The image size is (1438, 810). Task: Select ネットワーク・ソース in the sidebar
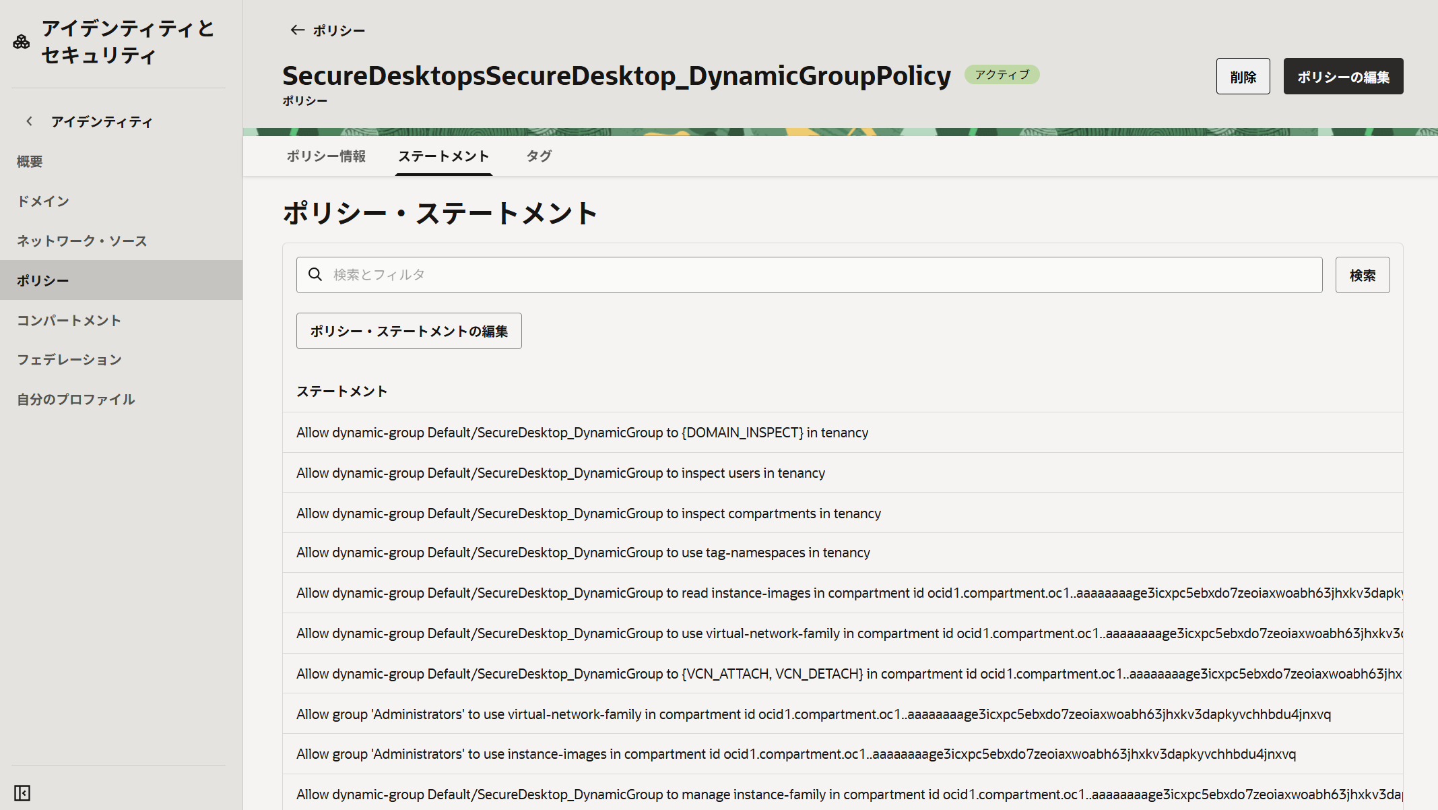(x=82, y=241)
